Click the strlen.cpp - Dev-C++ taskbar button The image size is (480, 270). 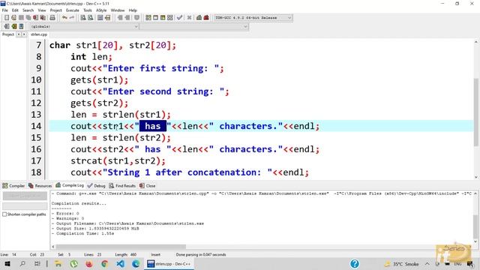click(x=169, y=263)
